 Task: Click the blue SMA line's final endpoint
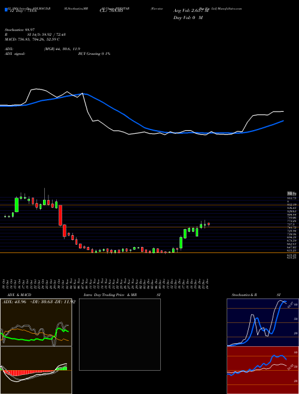click(283, 121)
